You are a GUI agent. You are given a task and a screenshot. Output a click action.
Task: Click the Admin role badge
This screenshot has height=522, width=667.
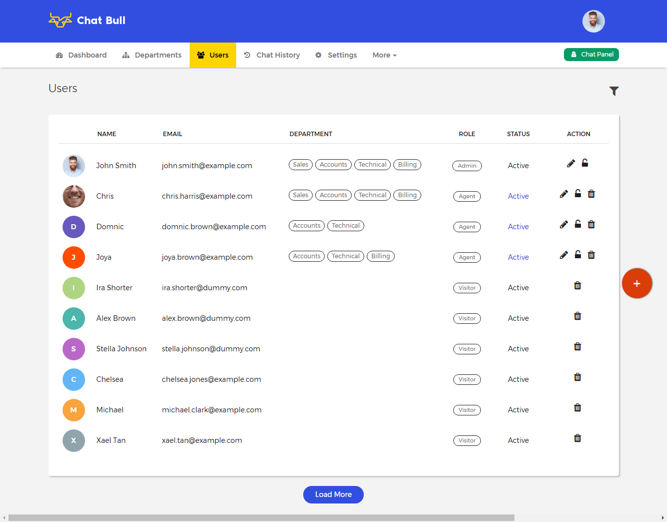[x=467, y=166]
